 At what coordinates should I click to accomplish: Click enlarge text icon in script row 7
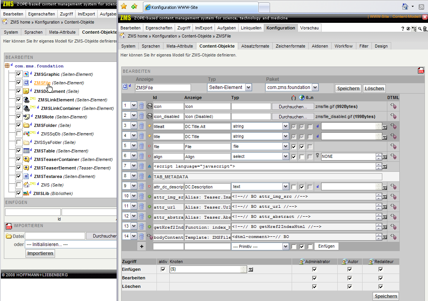click(385, 167)
